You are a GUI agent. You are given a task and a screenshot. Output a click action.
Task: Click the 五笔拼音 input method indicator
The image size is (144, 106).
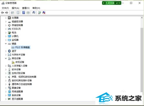(x=111, y=3)
